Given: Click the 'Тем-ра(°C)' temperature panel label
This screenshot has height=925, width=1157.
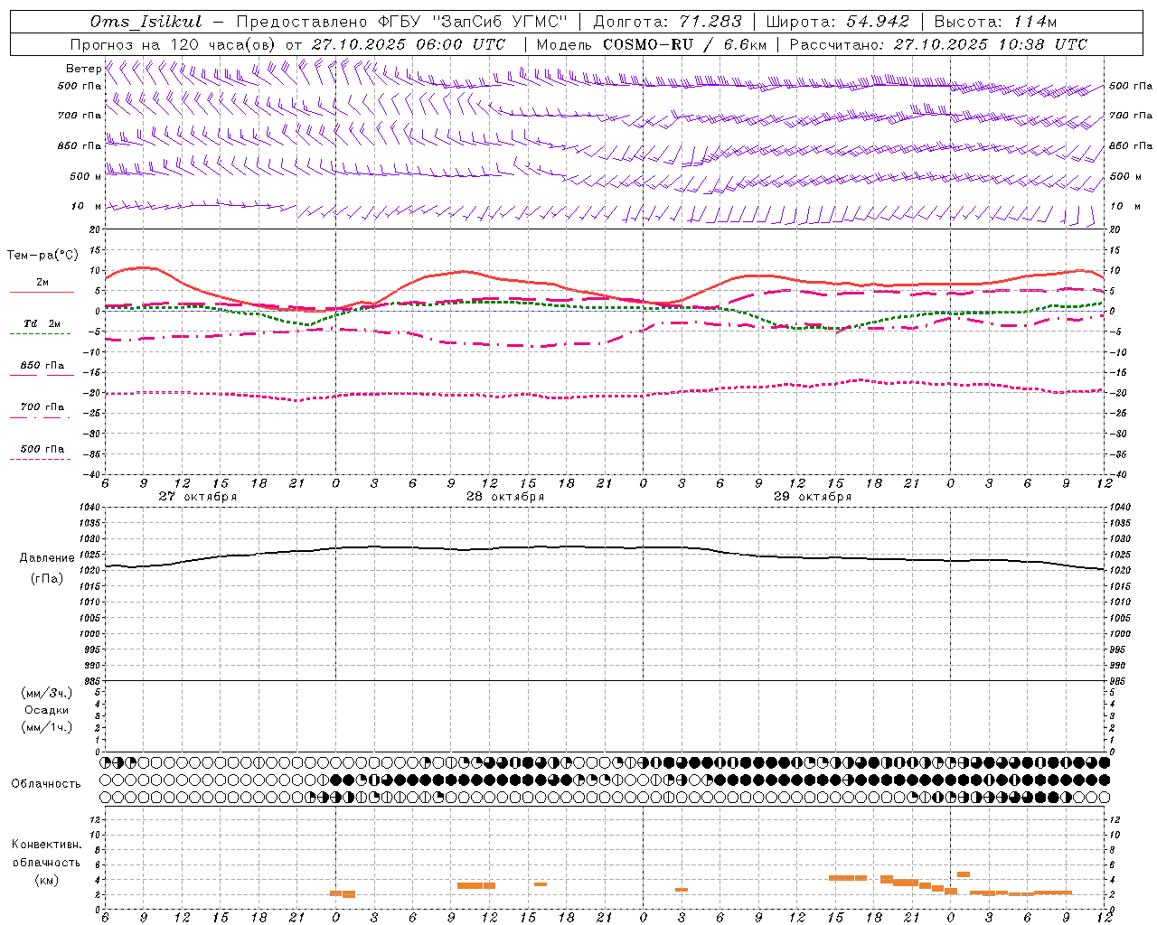Looking at the screenshot, I should [42, 256].
